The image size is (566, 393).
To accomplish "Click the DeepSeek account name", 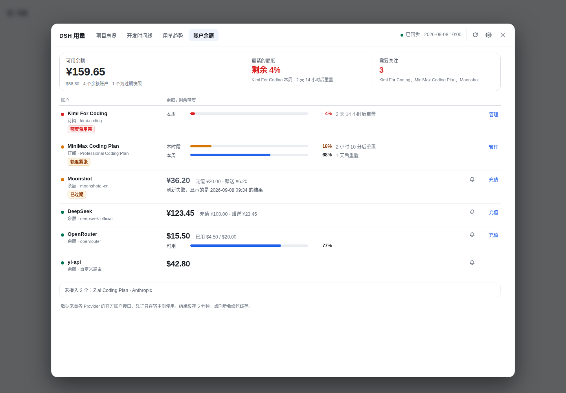I will pyautogui.click(x=80, y=211).
